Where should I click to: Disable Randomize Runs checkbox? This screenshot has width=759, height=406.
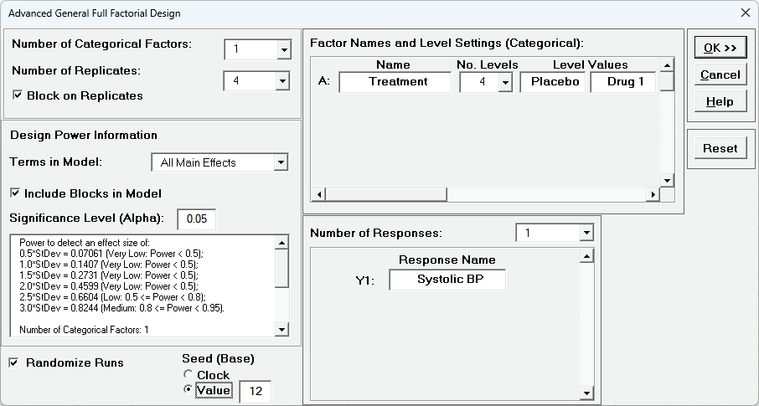pyautogui.click(x=14, y=362)
